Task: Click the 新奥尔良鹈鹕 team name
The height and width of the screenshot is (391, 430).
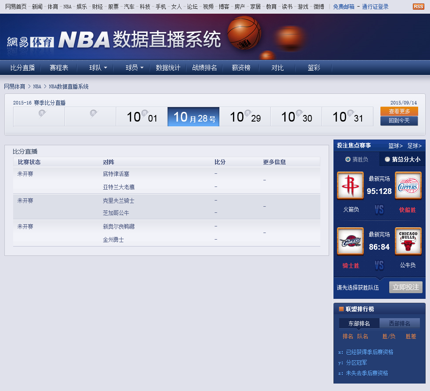Action: pos(118,226)
